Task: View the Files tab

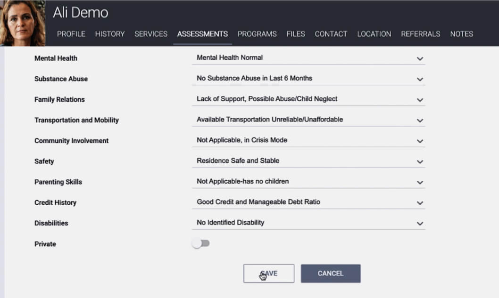Action: (x=296, y=34)
